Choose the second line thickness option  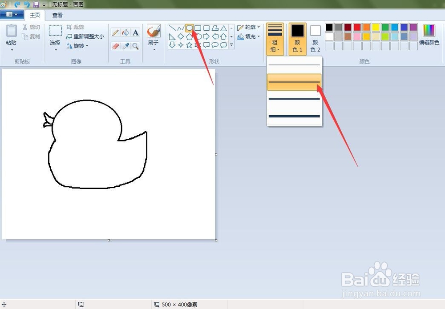click(x=294, y=82)
